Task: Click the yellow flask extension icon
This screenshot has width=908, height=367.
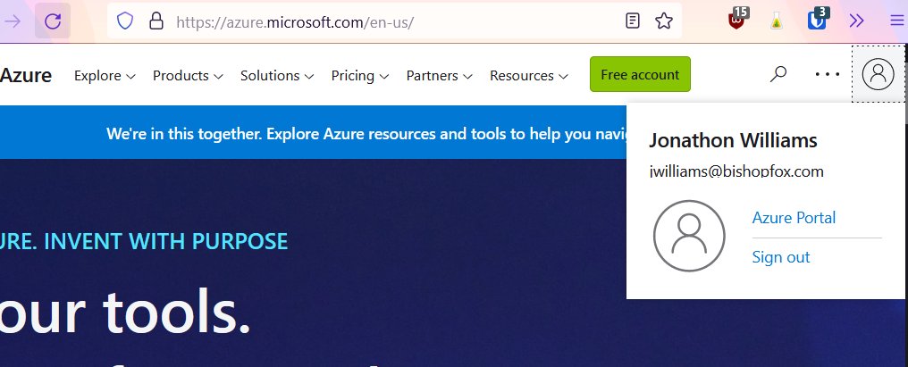Action: tap(777, 21)
